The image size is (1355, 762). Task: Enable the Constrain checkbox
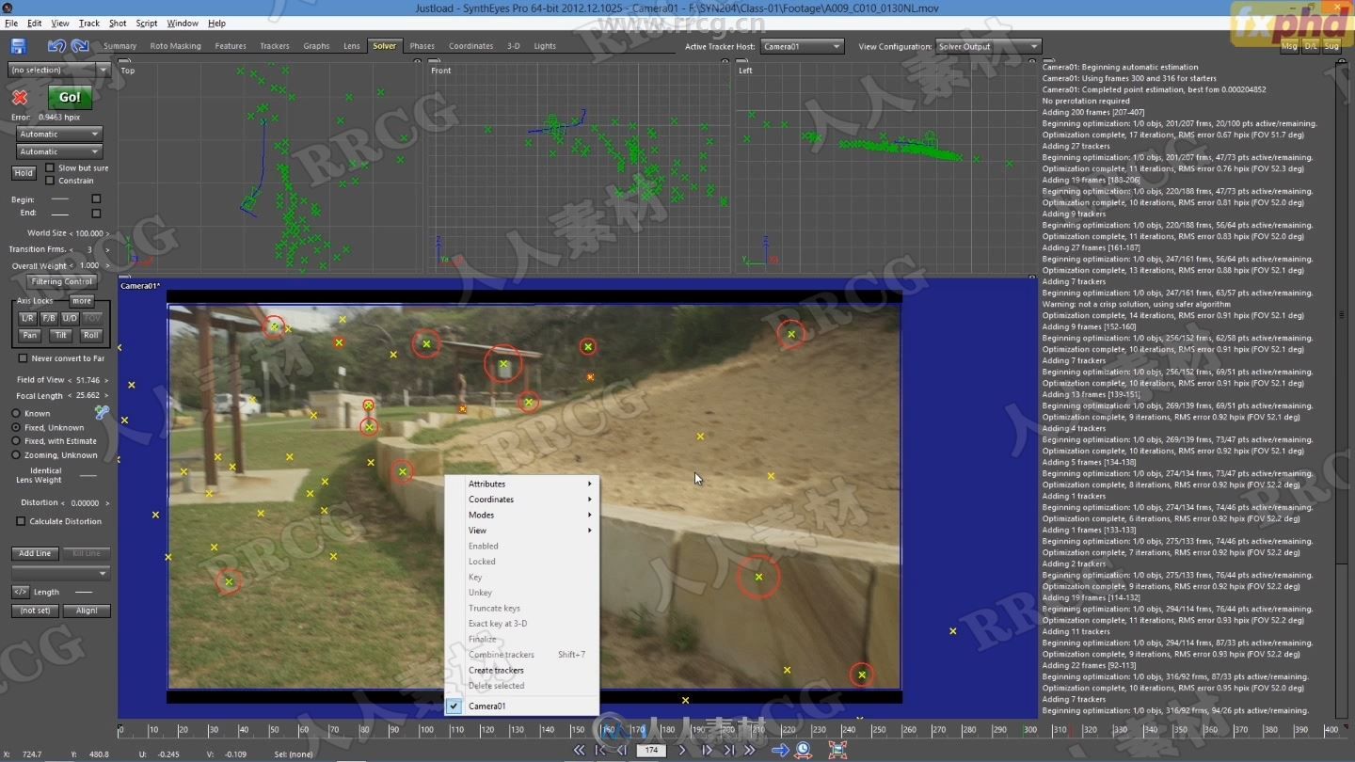point(50,181)
